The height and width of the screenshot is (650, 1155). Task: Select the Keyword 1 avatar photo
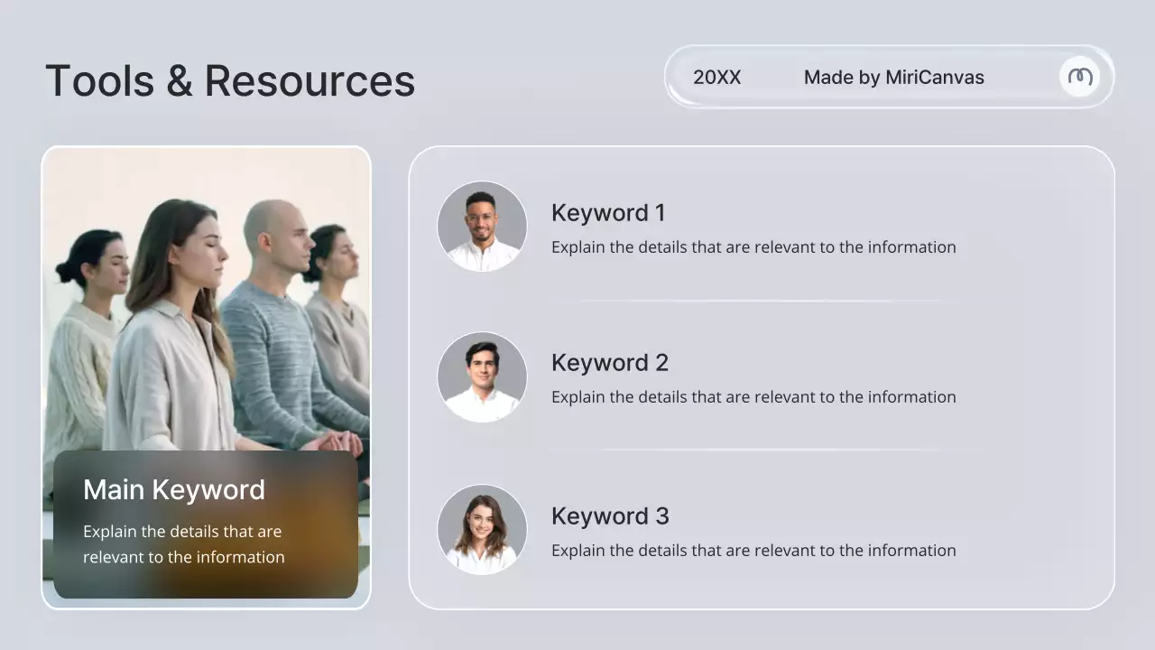click(x=482, y=226)
